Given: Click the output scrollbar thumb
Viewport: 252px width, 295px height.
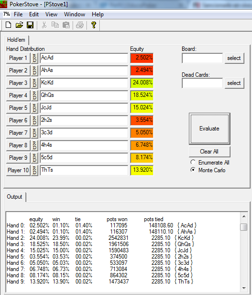Looking at the screenshot, I should point(244,227).
